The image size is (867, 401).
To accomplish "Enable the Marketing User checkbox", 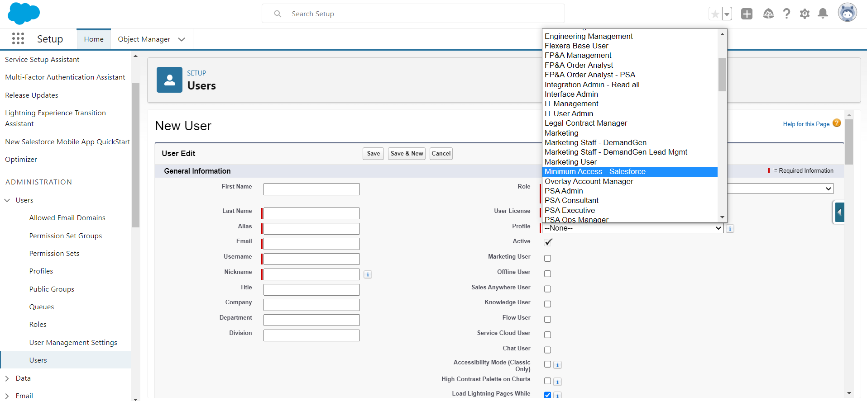I will 547,259.
